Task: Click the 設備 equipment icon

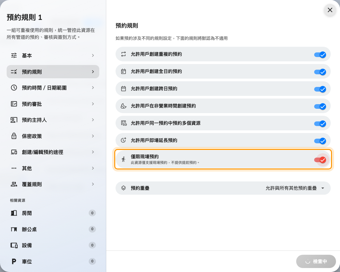Action: (x=14, y=245)
